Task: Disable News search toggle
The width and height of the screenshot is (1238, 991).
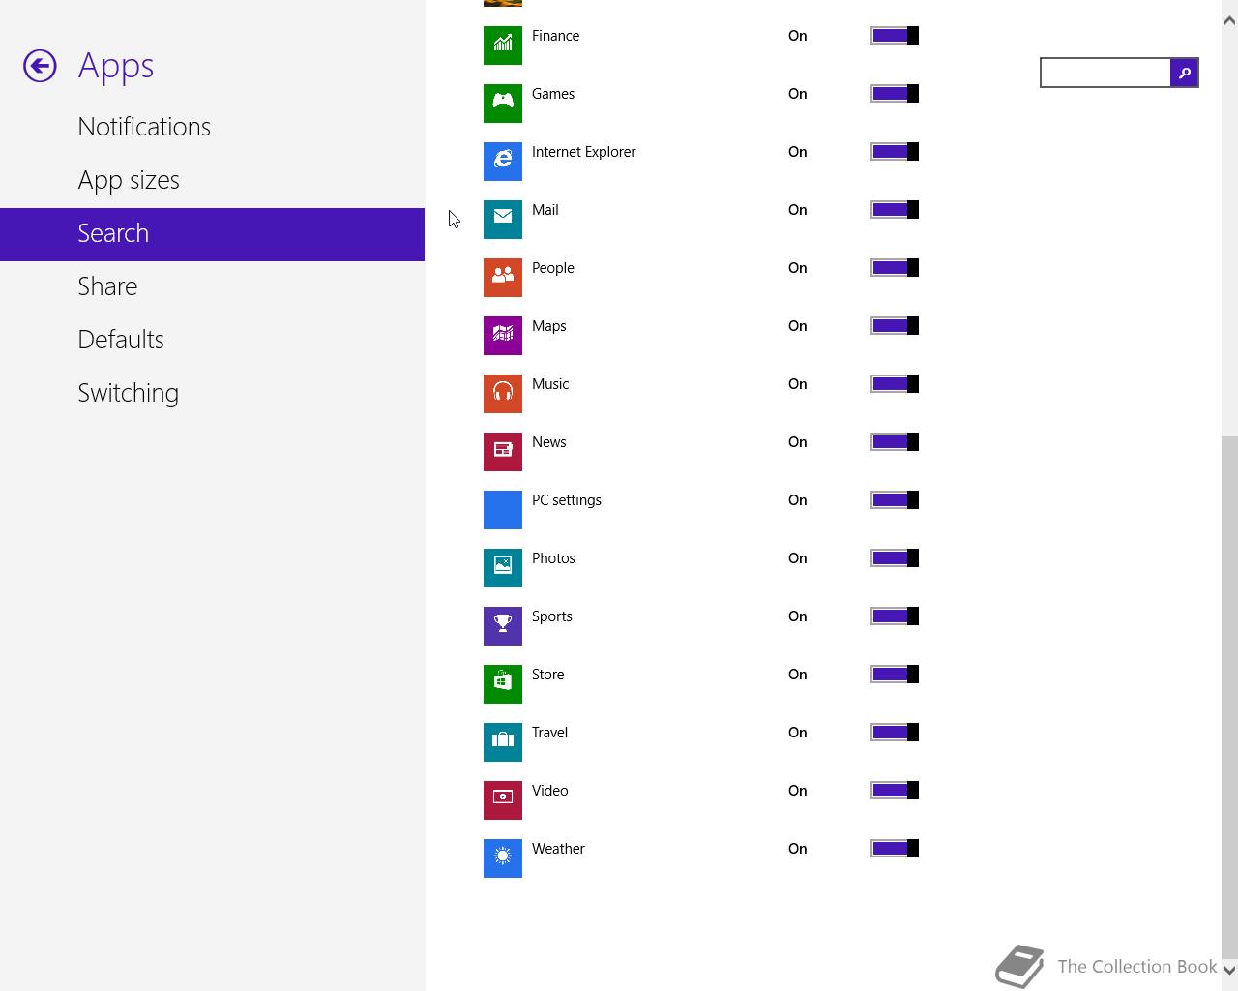Action: pyautogui.click(x=895, y=442)
